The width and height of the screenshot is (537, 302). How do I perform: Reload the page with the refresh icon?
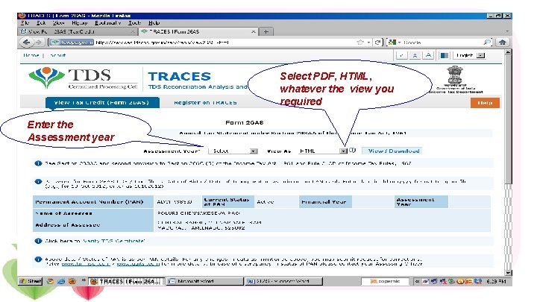pos(377,42)
